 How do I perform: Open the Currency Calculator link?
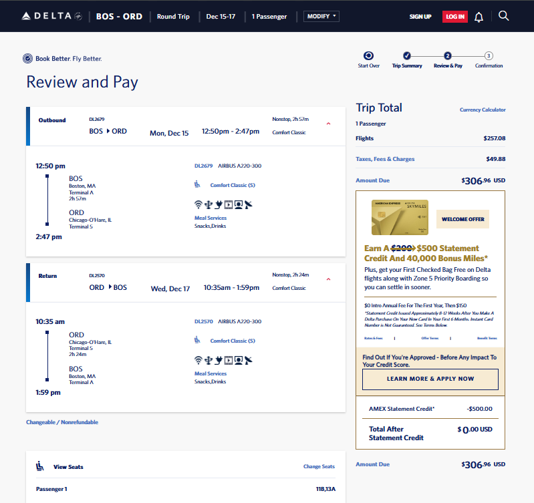tap(483, 110)
